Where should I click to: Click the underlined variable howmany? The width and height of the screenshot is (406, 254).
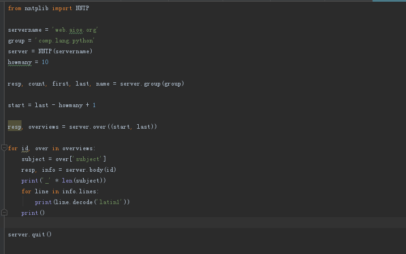coord(20,62)
